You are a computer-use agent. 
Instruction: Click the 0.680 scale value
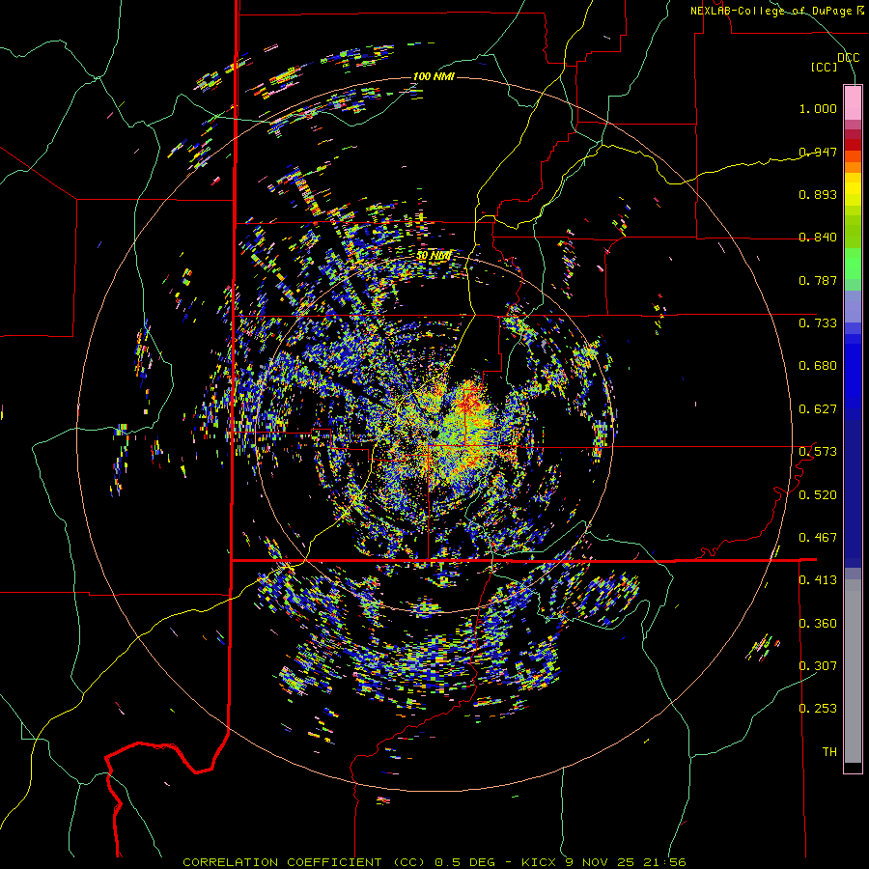coord(818,366)
